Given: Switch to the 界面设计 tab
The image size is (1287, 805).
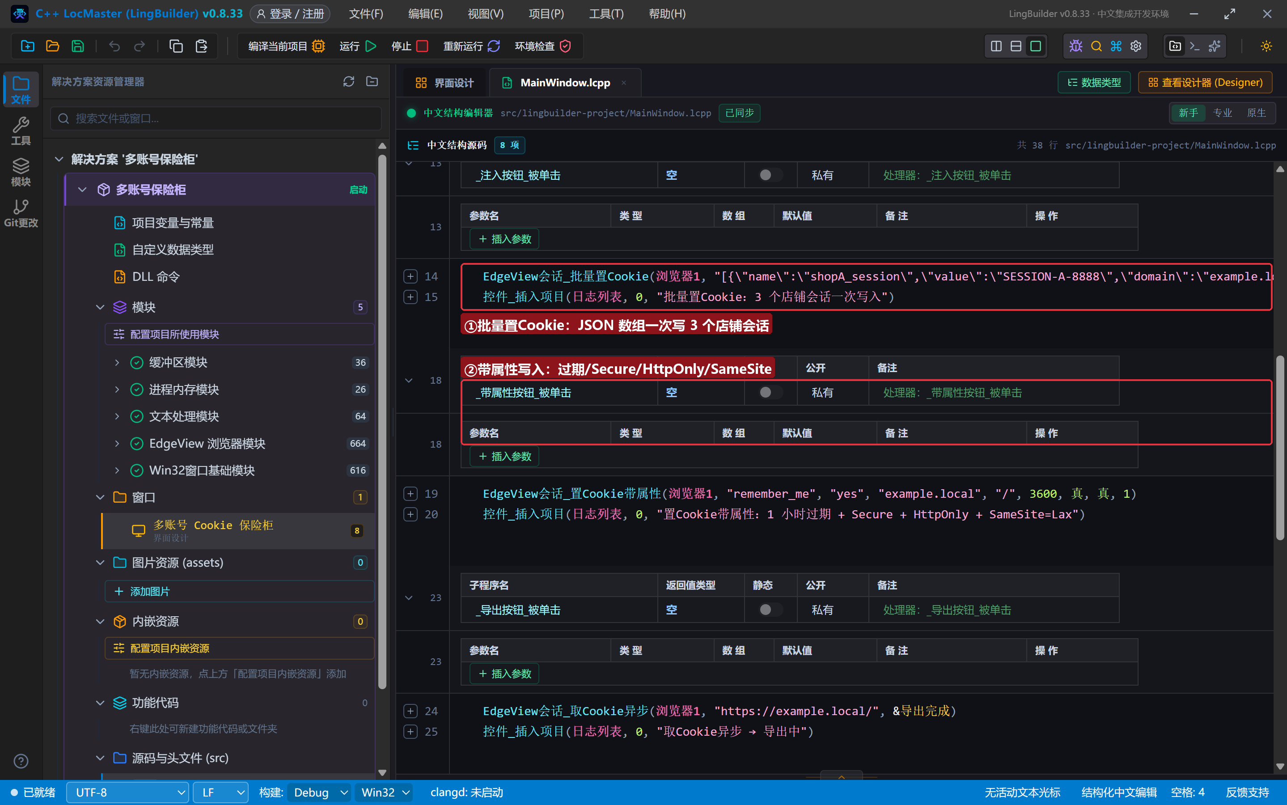Looking at the screenshot, I should point(444,83).
